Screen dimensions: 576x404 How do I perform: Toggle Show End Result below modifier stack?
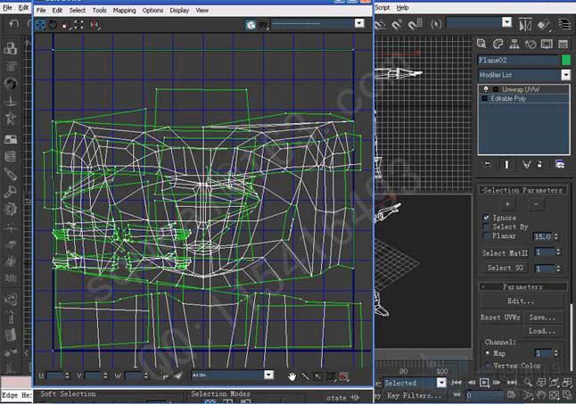(x=507, y=164)
